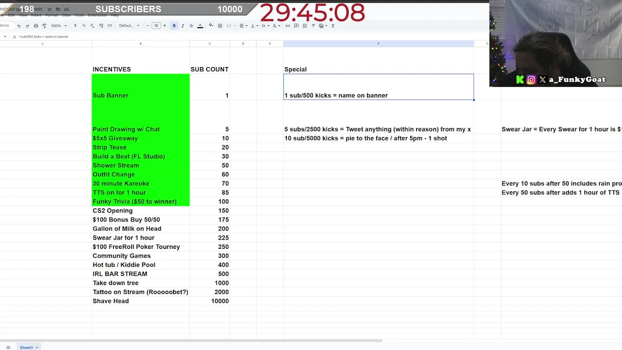
Task: Open the Format menu
Action: 52,16
